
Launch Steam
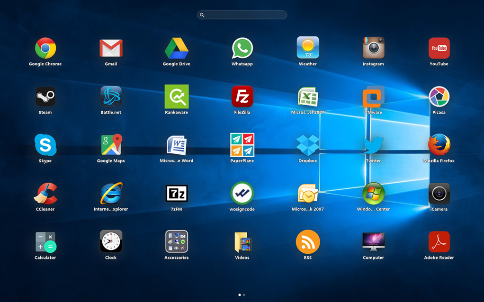click(45, 97)
